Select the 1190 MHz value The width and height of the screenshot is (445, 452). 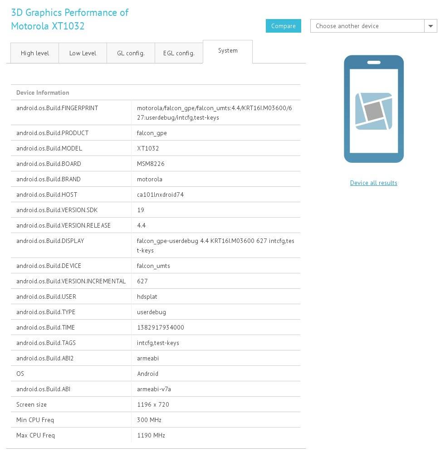point(151,436)
